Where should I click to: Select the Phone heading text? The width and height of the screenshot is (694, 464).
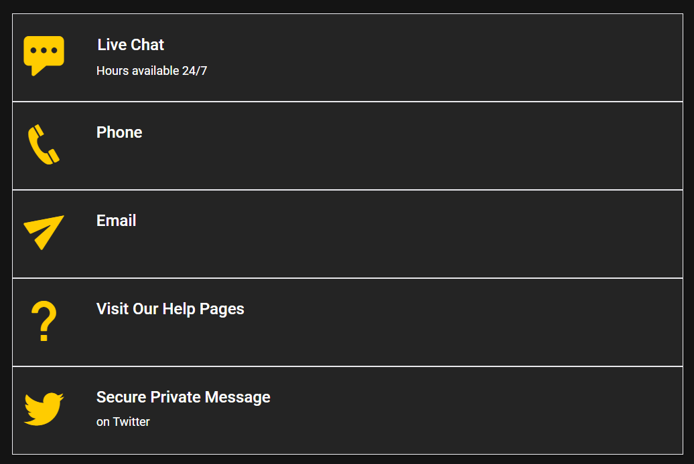[119, 132]
